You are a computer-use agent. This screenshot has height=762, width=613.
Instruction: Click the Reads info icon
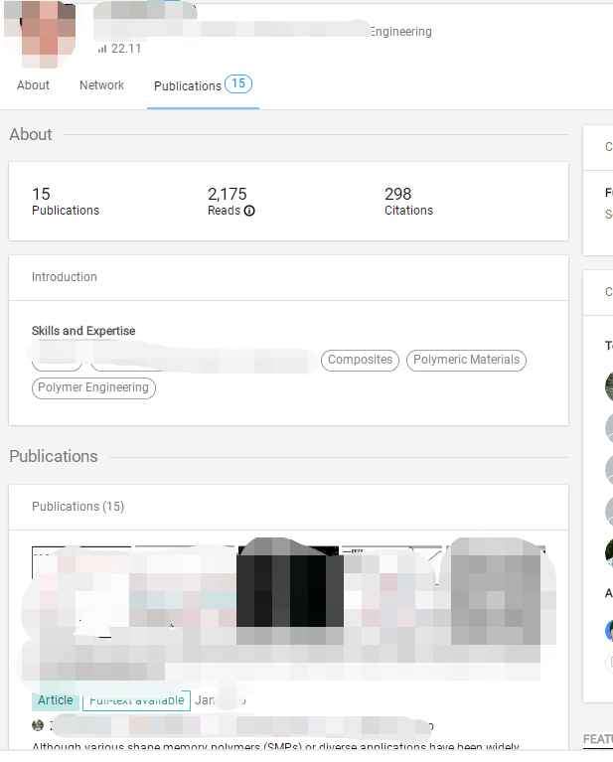tap(249, 211)
